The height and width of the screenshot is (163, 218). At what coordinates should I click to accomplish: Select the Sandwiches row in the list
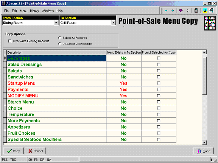[90, 77]
